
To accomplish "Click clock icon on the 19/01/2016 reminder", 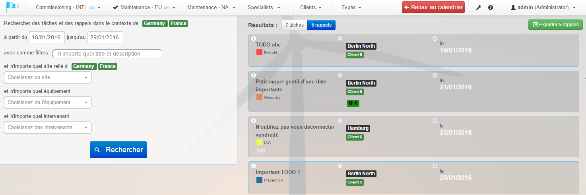I will 435,39.
